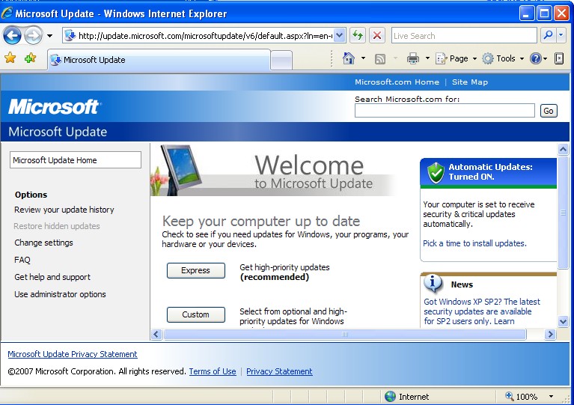Go back with the Back arrow button
Viewport: 574px width, 405px height.
click(x=12, y=36)
